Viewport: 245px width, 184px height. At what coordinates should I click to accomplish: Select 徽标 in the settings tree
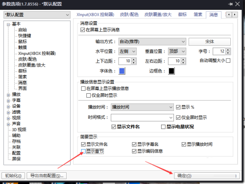coord(23,71)
